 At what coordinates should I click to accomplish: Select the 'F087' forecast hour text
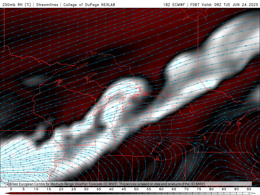pyautogui.click(x=195, y=5)
